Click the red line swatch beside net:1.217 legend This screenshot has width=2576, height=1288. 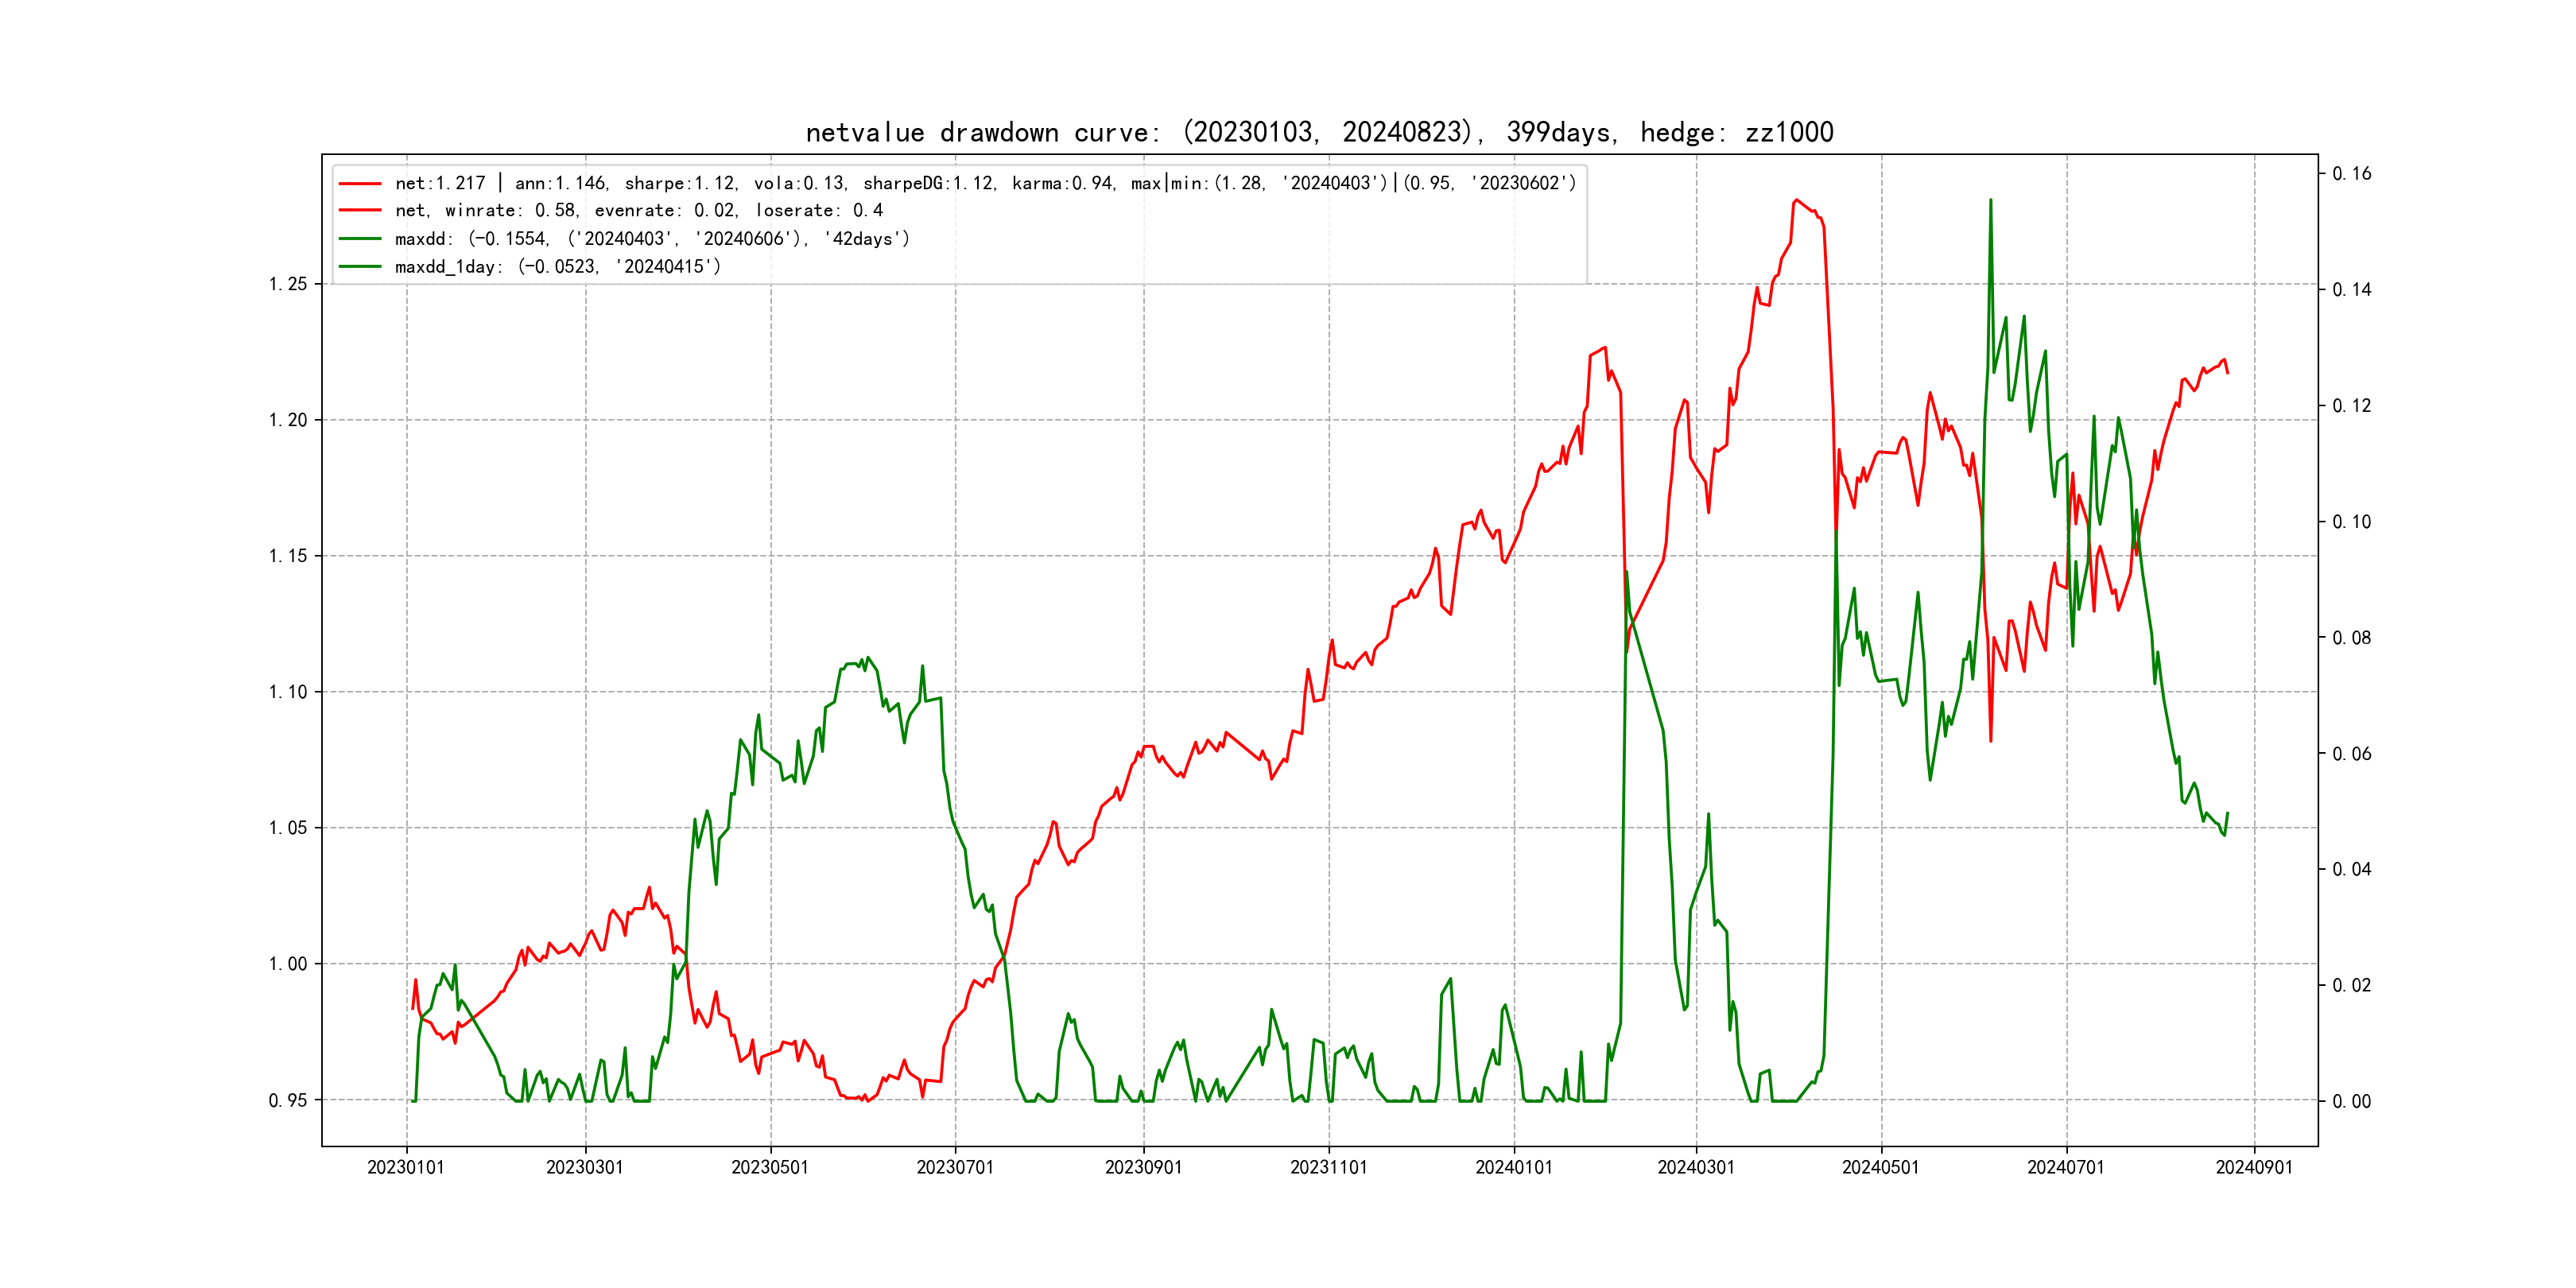pyautogui.click(x=360, y=184)
